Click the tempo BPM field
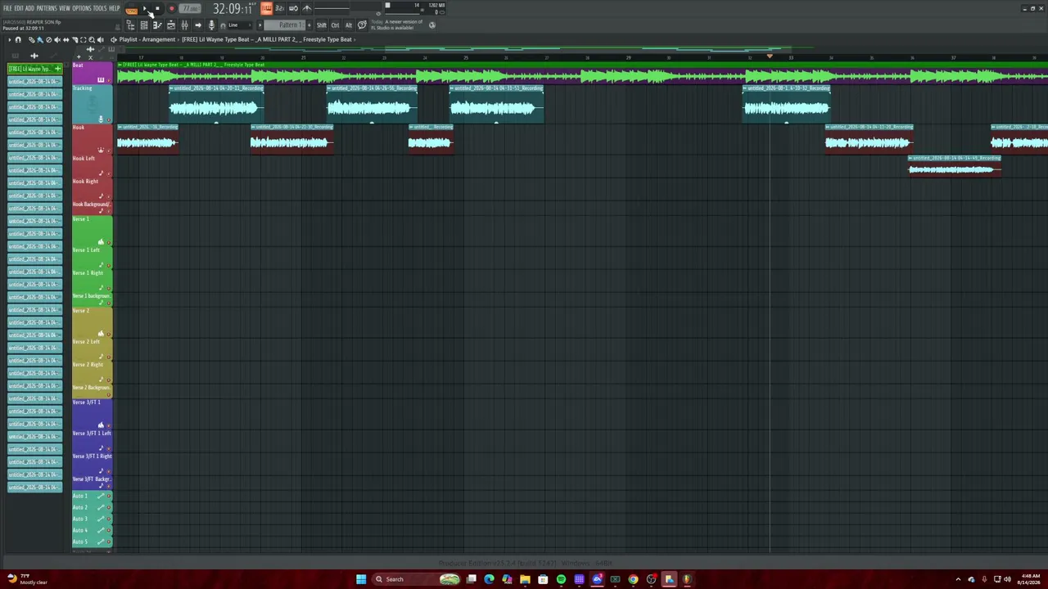Viewport: 1048px width, 589px height. click(190, 8)
